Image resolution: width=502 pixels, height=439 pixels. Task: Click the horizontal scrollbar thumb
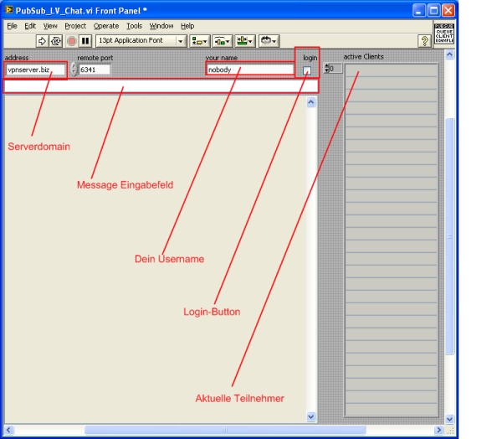225,430
